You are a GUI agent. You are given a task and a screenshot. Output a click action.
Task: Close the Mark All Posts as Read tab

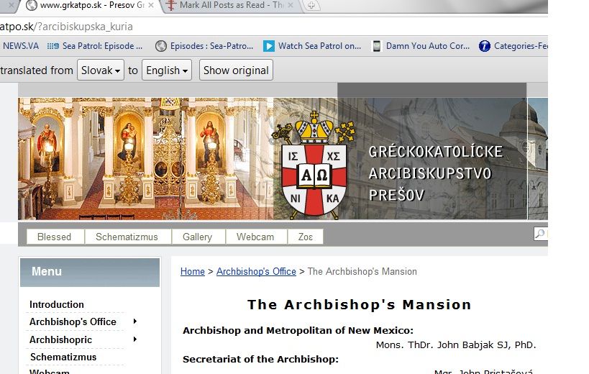pos(291,5)
